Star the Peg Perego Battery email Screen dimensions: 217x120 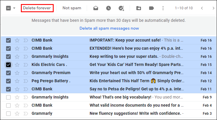click(x=17, y=81)
